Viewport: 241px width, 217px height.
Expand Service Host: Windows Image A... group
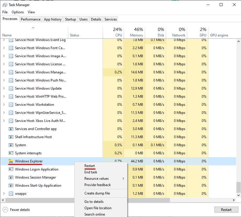coord(4,56)
